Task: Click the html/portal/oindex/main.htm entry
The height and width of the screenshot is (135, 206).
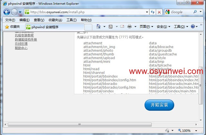Action: [173, 91]
